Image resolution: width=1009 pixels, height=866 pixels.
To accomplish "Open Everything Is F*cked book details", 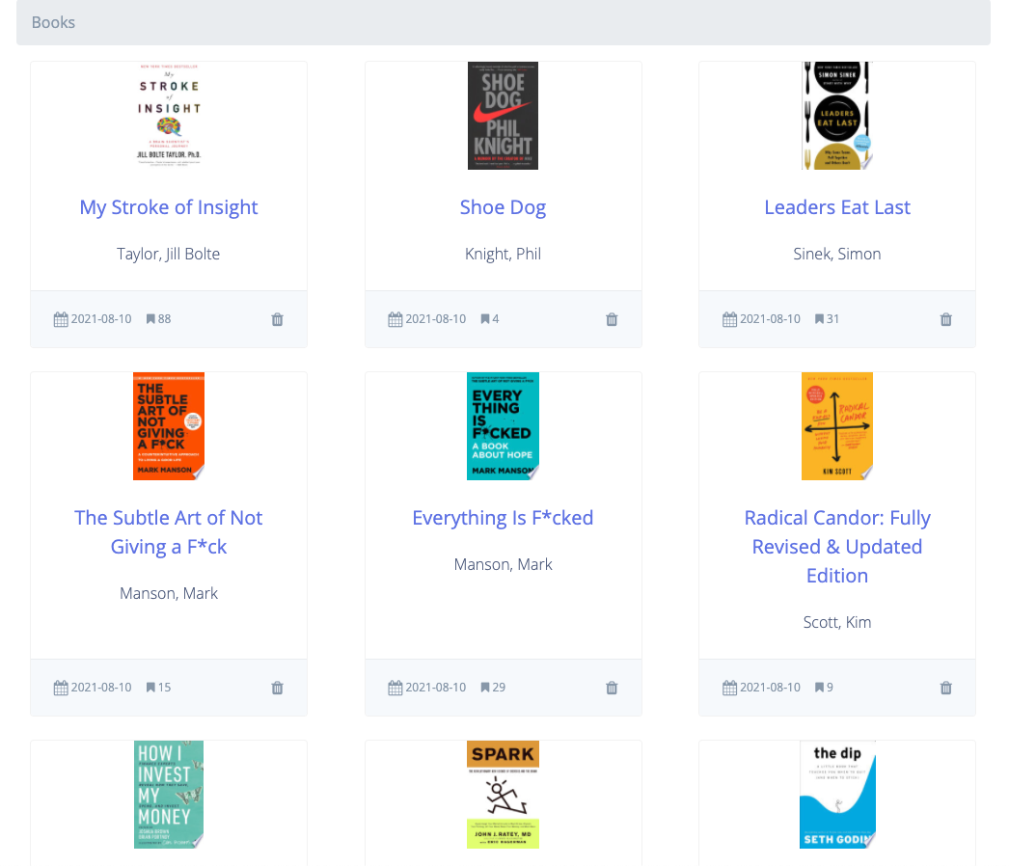I will pos(503,517).
